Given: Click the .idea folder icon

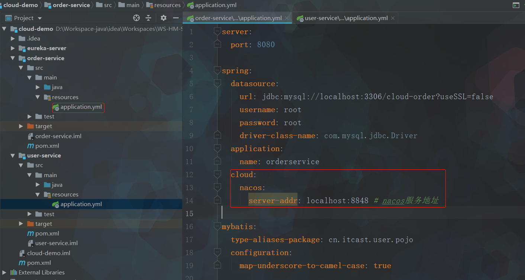Looking at the screenshot, I should pos(22,39).
